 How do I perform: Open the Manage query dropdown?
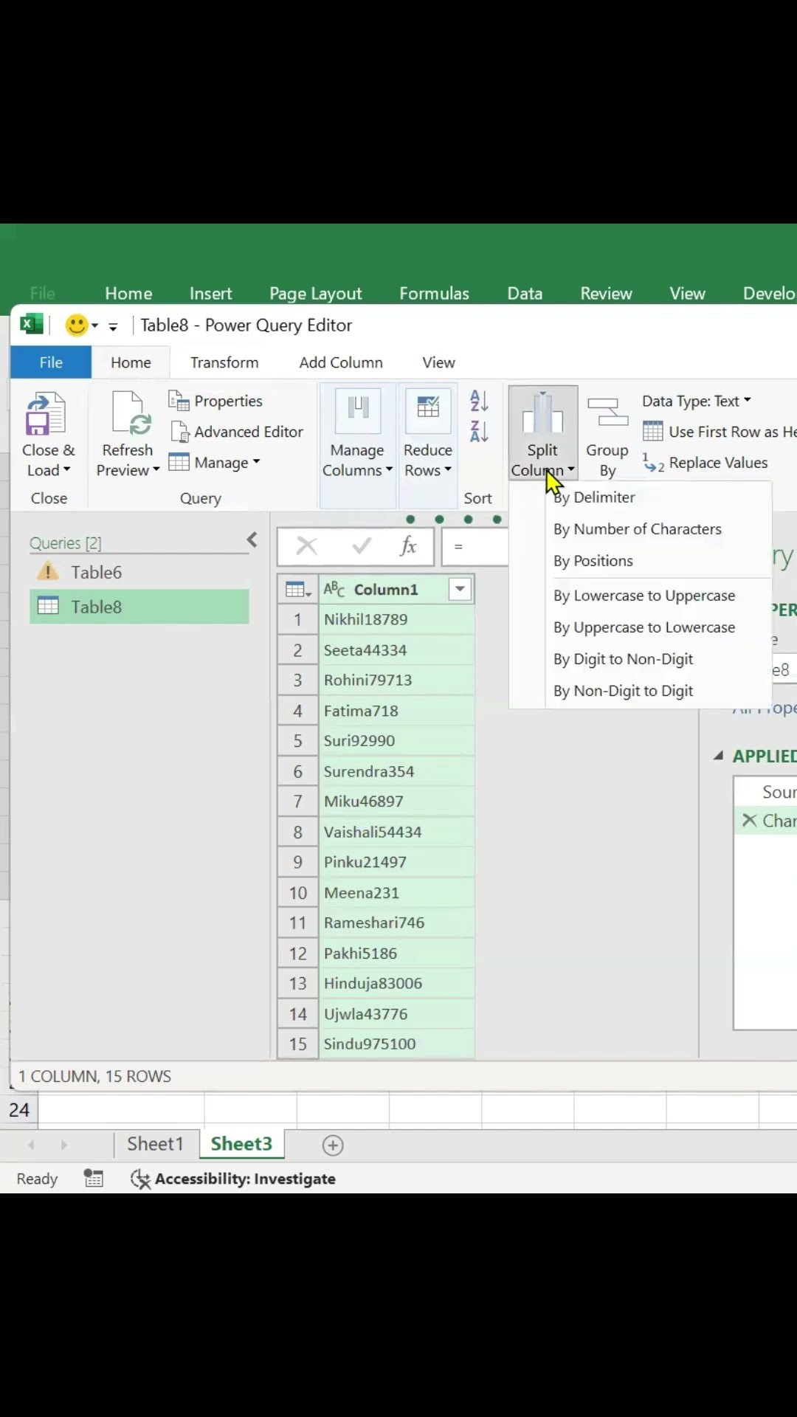[x=214, y=463]
